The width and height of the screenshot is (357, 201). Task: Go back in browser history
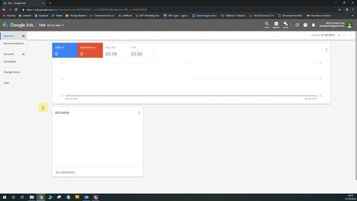(4, 10)
